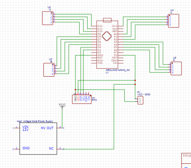Select the U1 designator below Arduino
Screen dimensions: 191x168
coord(107,73)
